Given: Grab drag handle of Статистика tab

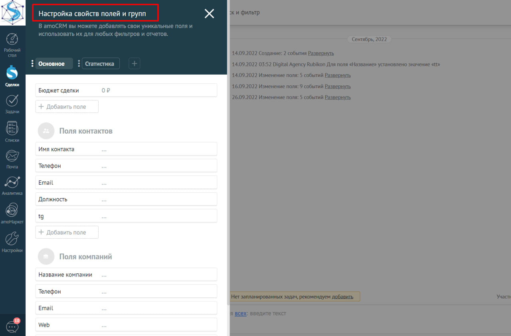Looking at the screenshot, I should coord(79,63).
